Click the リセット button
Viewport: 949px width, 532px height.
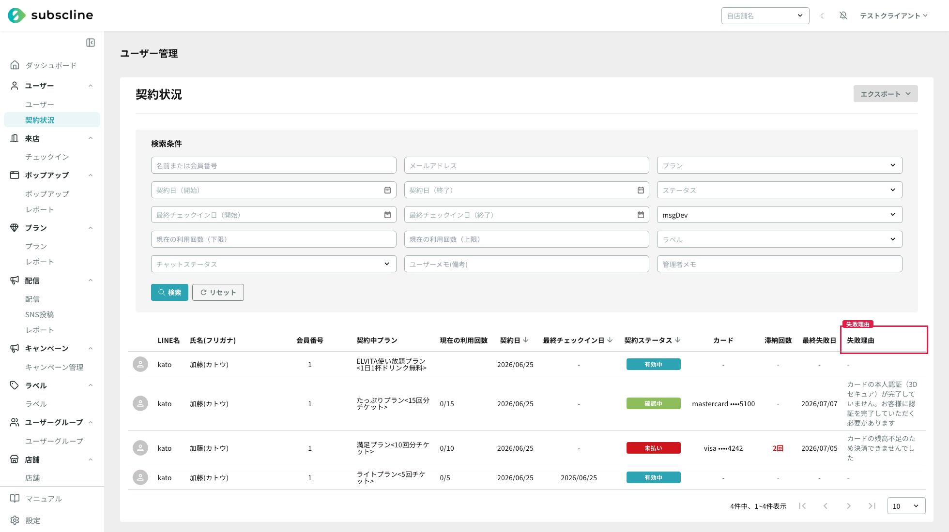coord(218,292)
